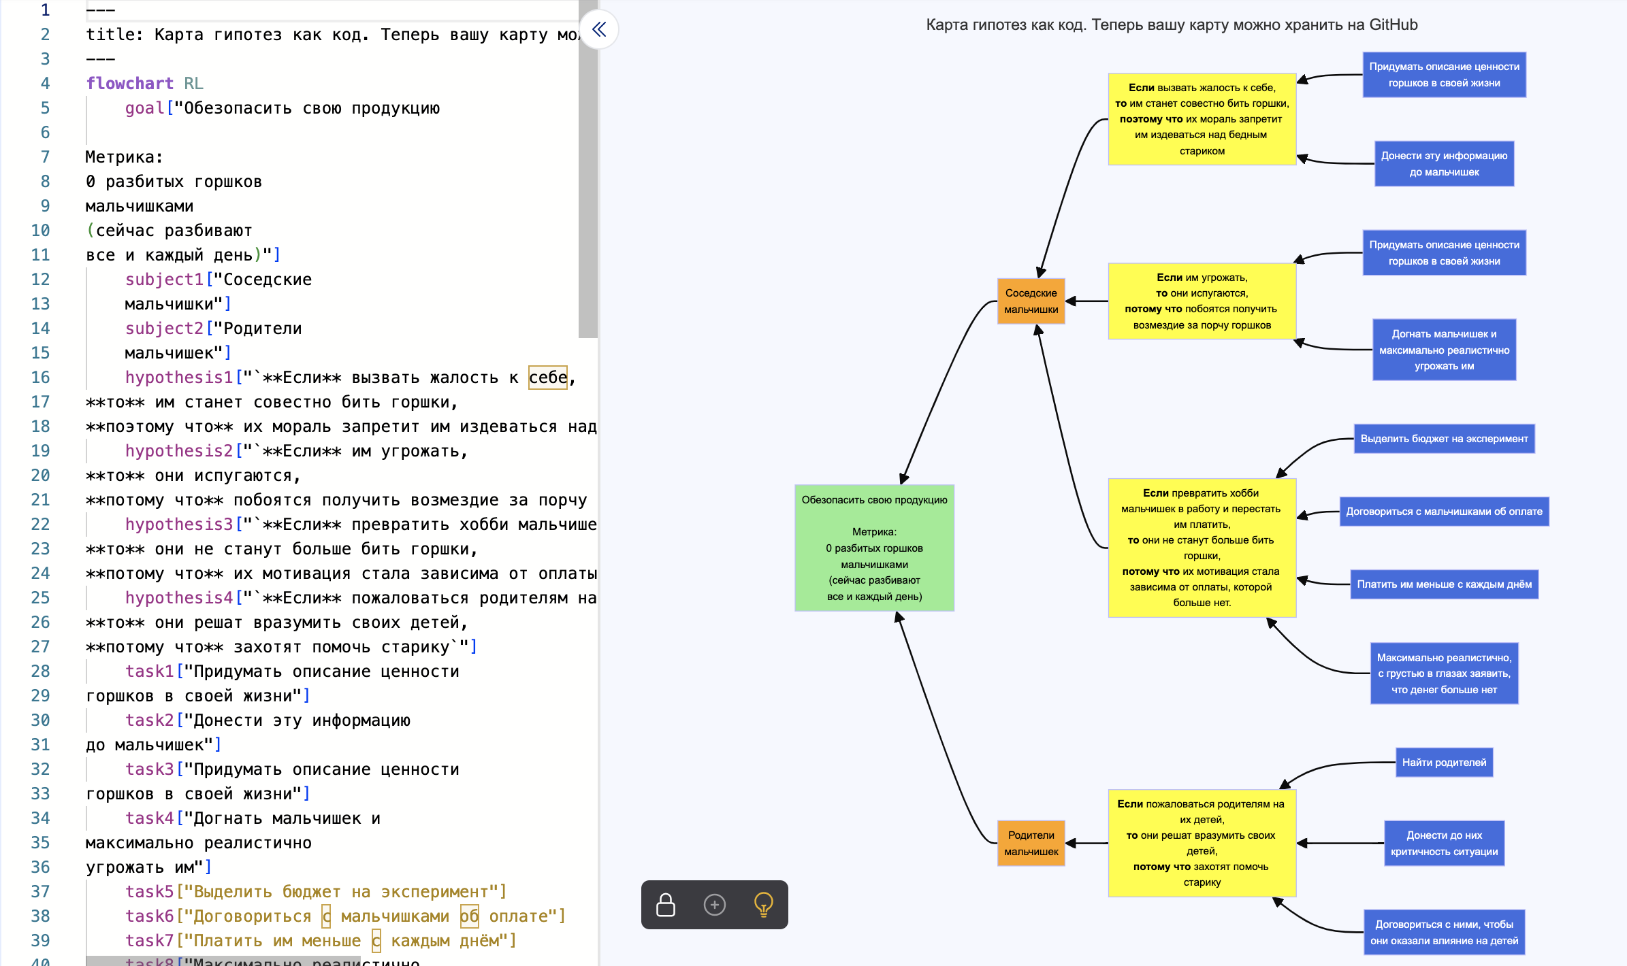Click the orange 'Соседские мальчишки' node
The height and width of the screenshot is (966, 1627).
click(x=1031, y=301)
